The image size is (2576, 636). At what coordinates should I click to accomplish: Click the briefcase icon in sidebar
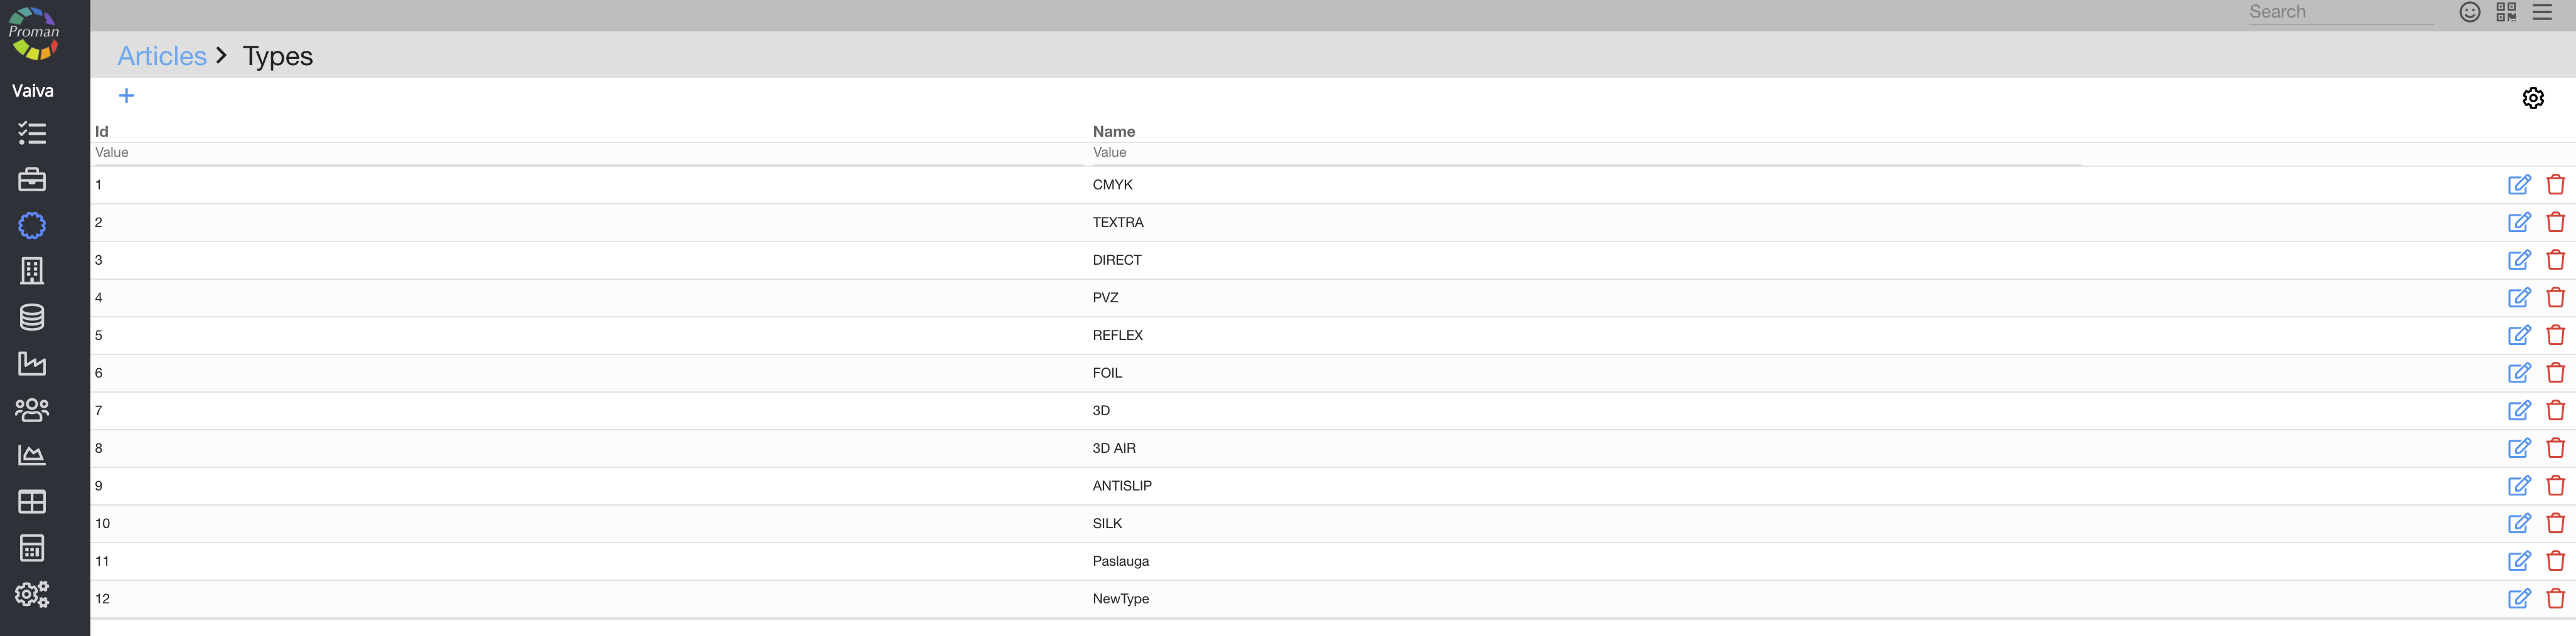[32, 179]
